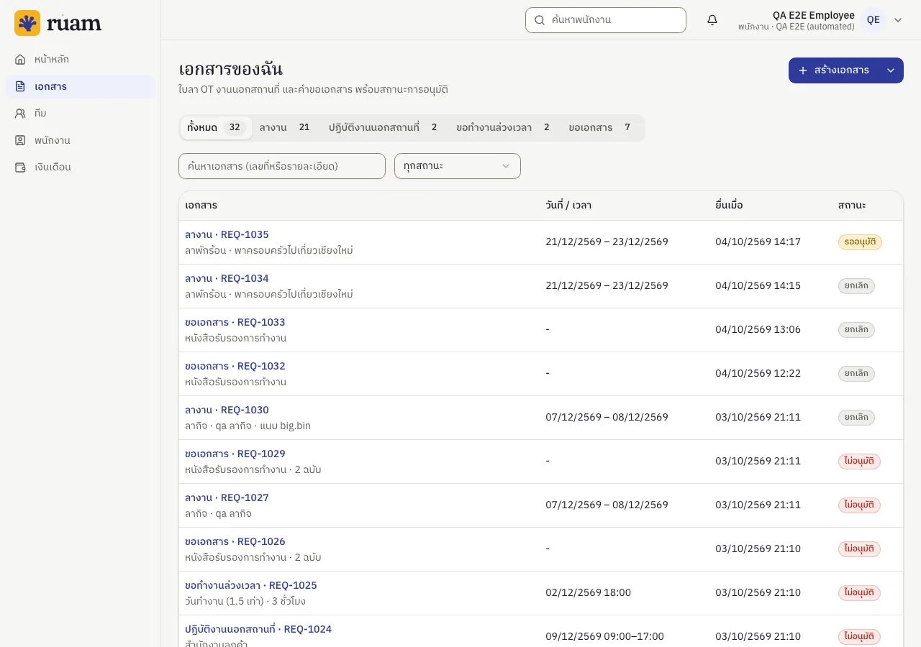Click the สร้างเอกสาร create button
This screenshot has height=647, width=921.
834,70
